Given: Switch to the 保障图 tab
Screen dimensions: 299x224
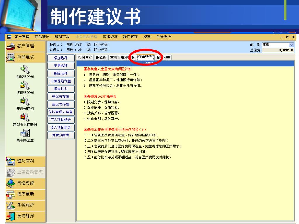Looking at the screenshot, I should (101, 57).
